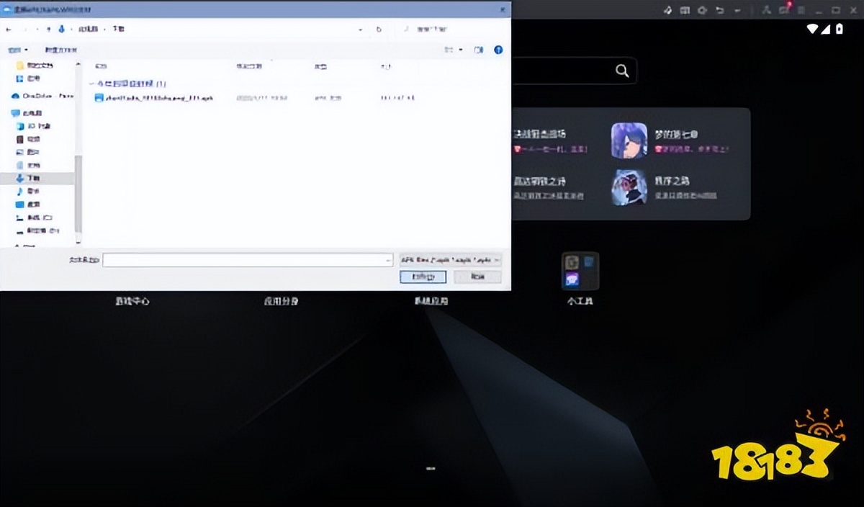Open the Organize (组织) dropdown menu
The width and height of the screenshot is (864, 507).
(x=17, y=50)
